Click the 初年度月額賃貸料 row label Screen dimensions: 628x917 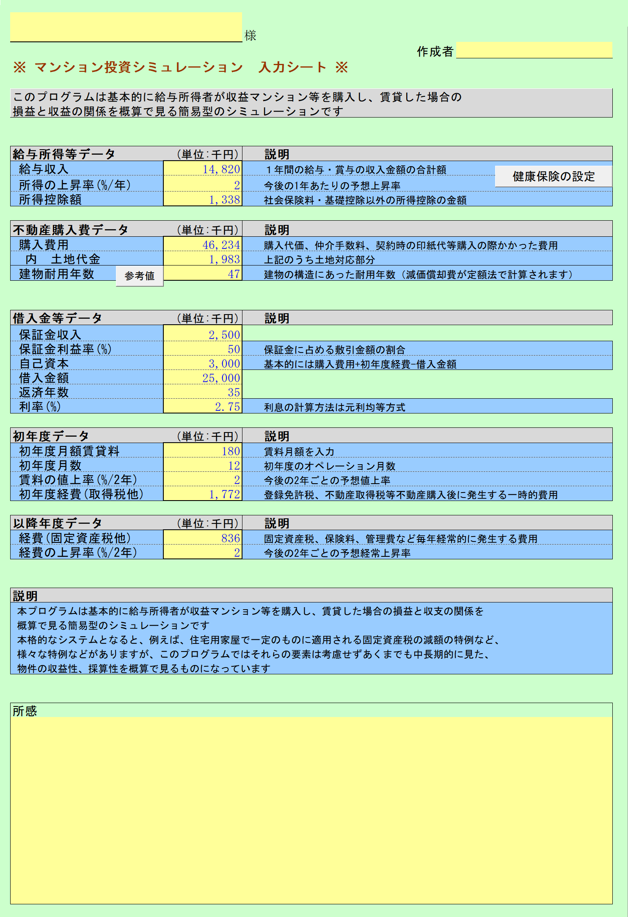coord(69,451)
